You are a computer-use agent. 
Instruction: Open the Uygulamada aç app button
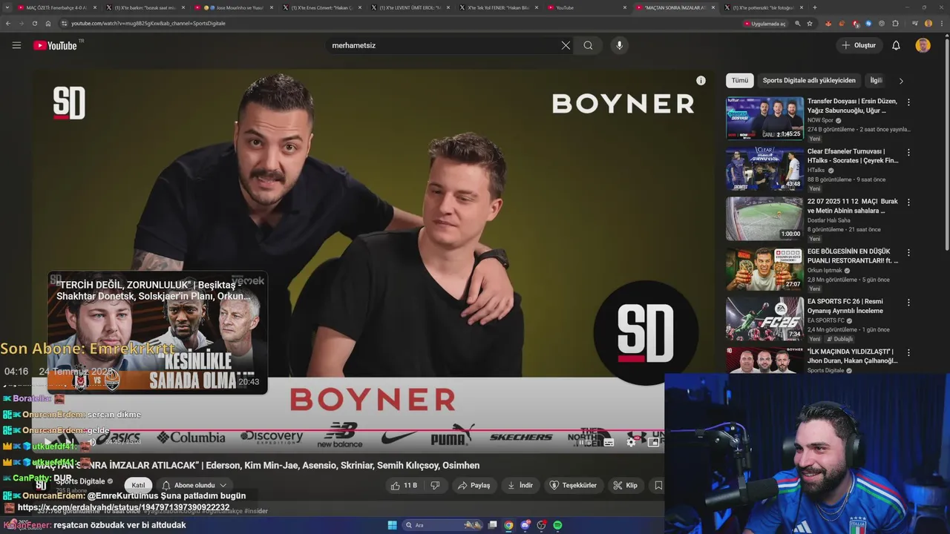click(764, 24)
